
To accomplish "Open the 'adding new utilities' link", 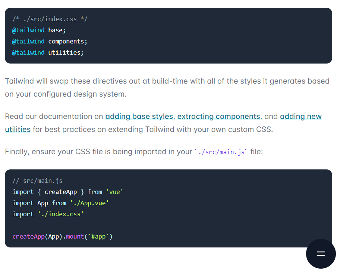I will point(301,116).
